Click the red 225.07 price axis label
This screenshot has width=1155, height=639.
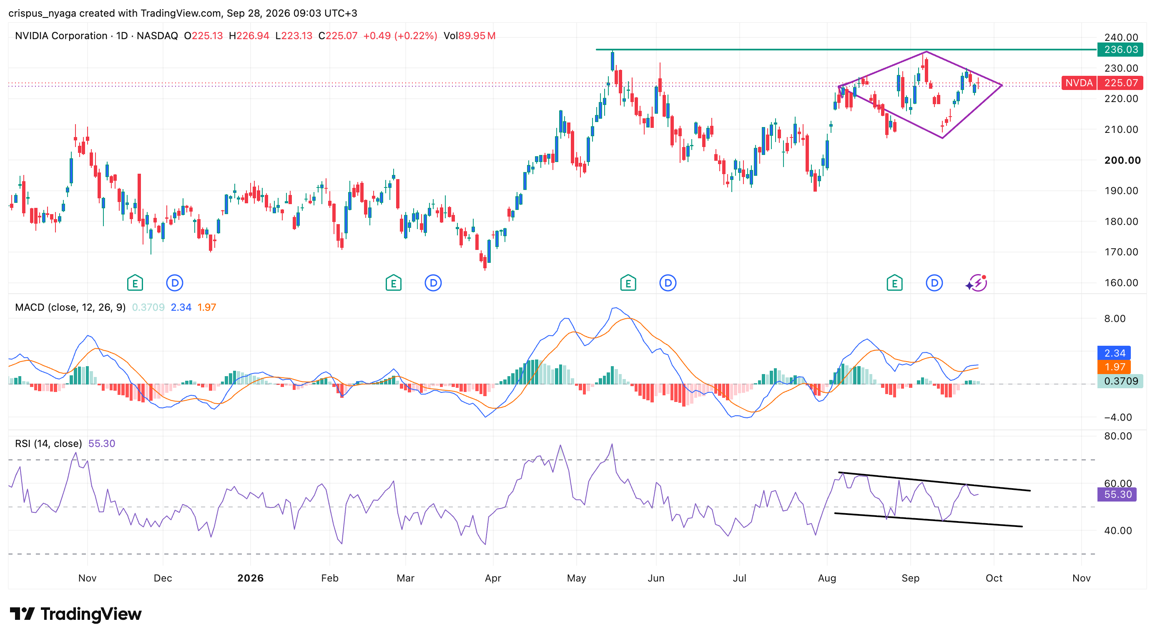(1120, 83)
